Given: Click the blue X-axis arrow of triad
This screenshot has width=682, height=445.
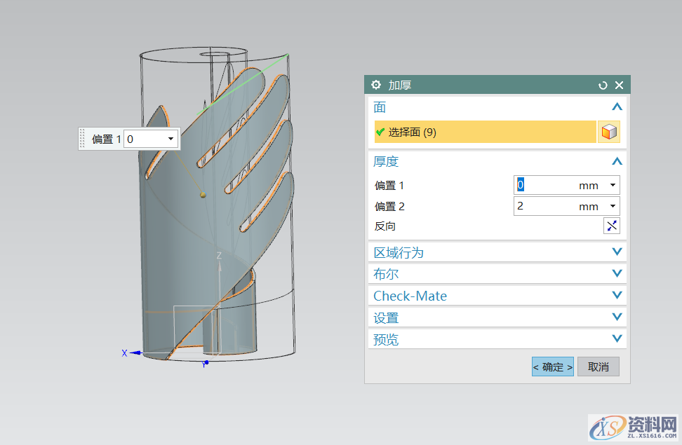Looking at the screenshot, I should tap(135, 353).
